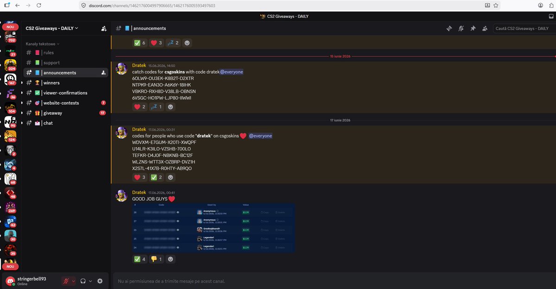Toggle the zzz 1 reaction on 14:50 message

(157, 107)
